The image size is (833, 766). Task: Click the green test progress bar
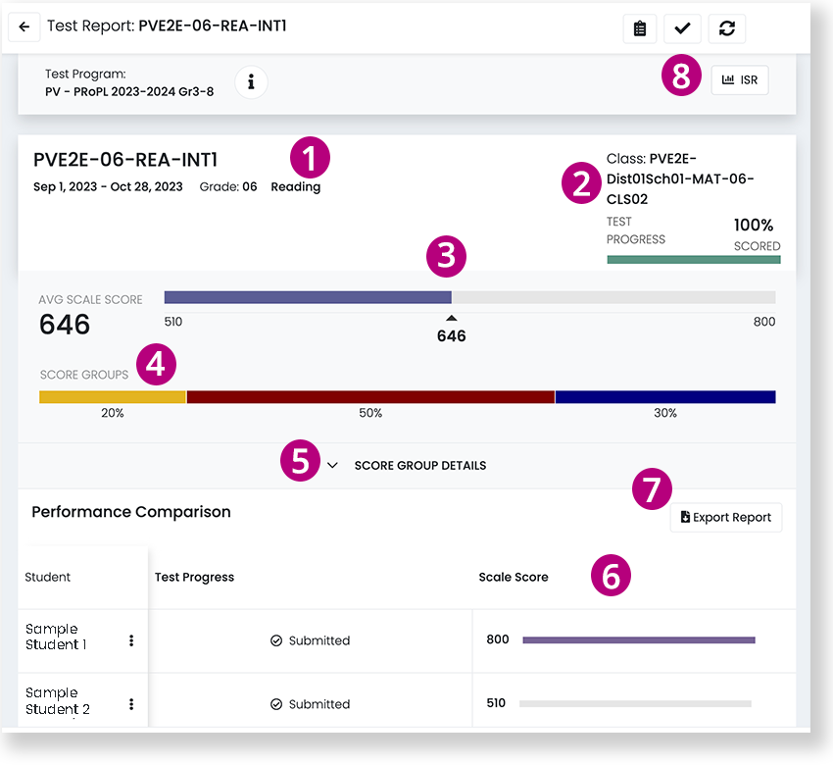click(x=694, y=260)
